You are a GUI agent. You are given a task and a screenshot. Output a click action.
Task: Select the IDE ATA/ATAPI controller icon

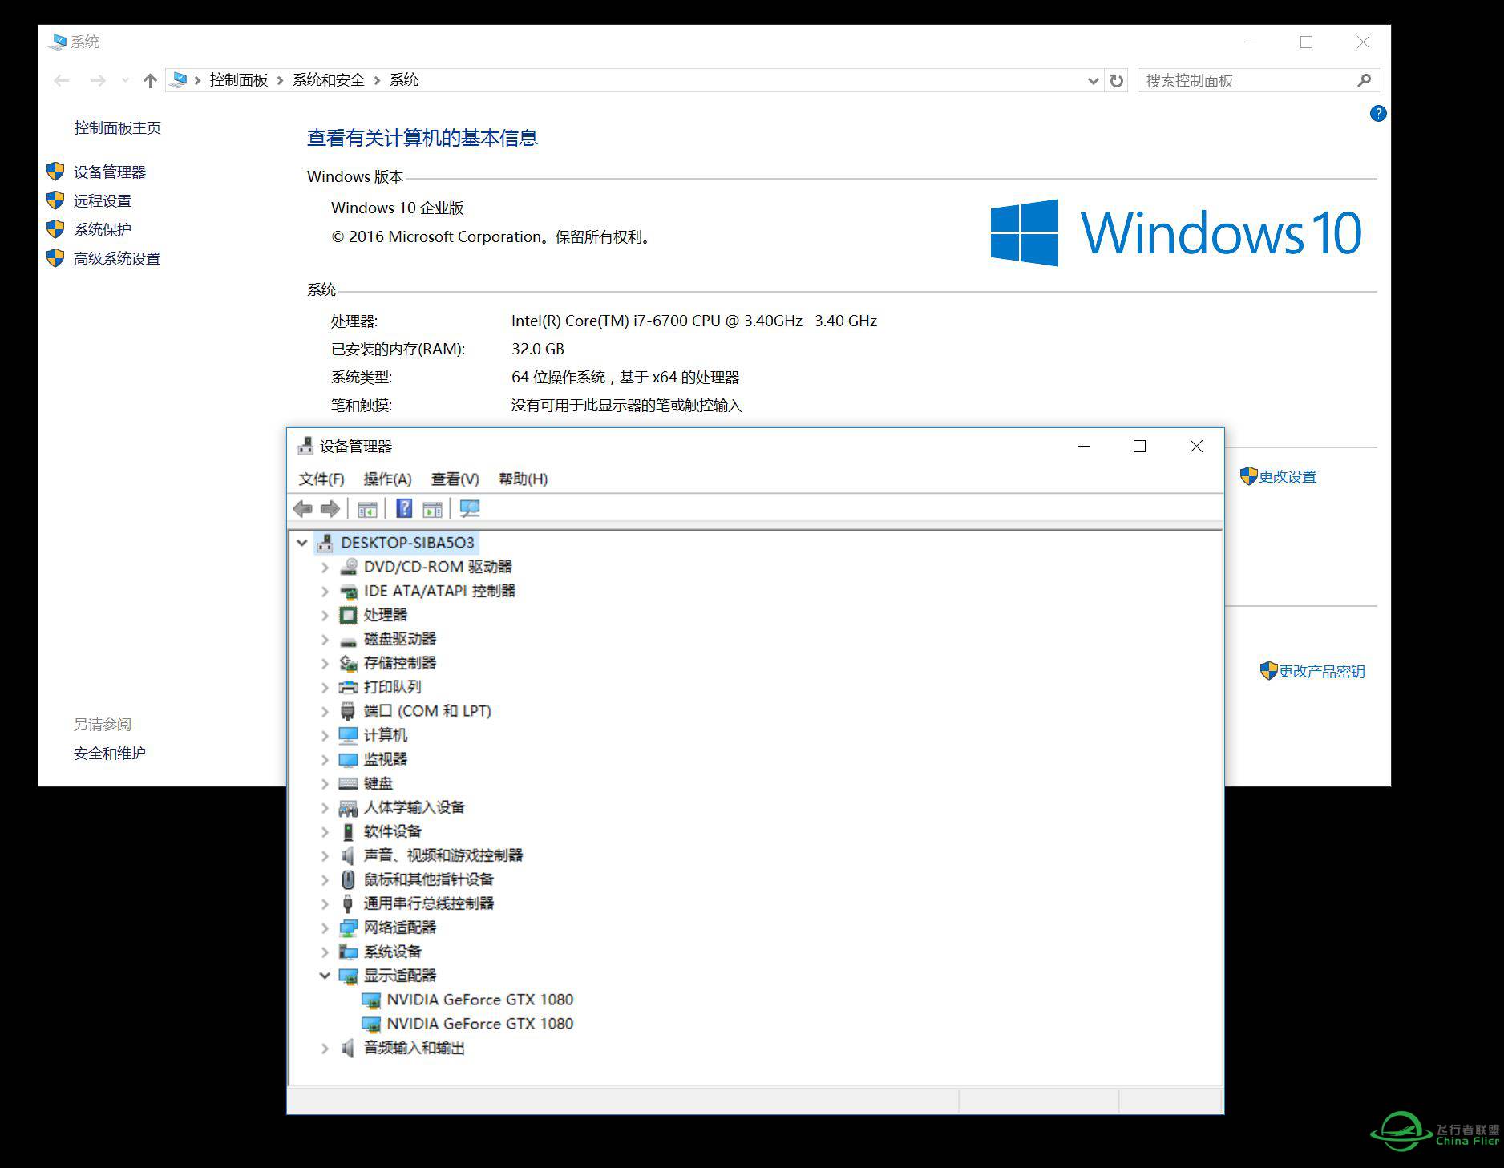click(348, 591)
